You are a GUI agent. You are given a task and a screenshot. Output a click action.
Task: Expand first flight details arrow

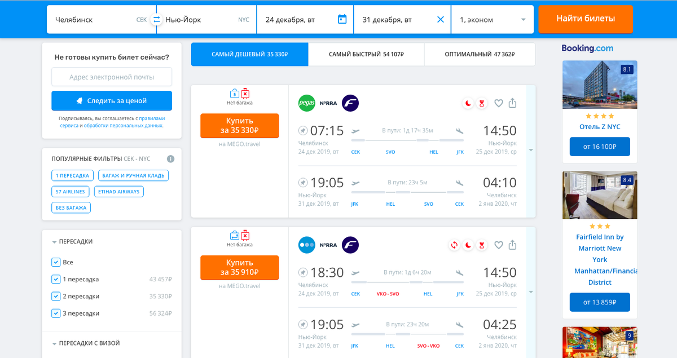530,151
